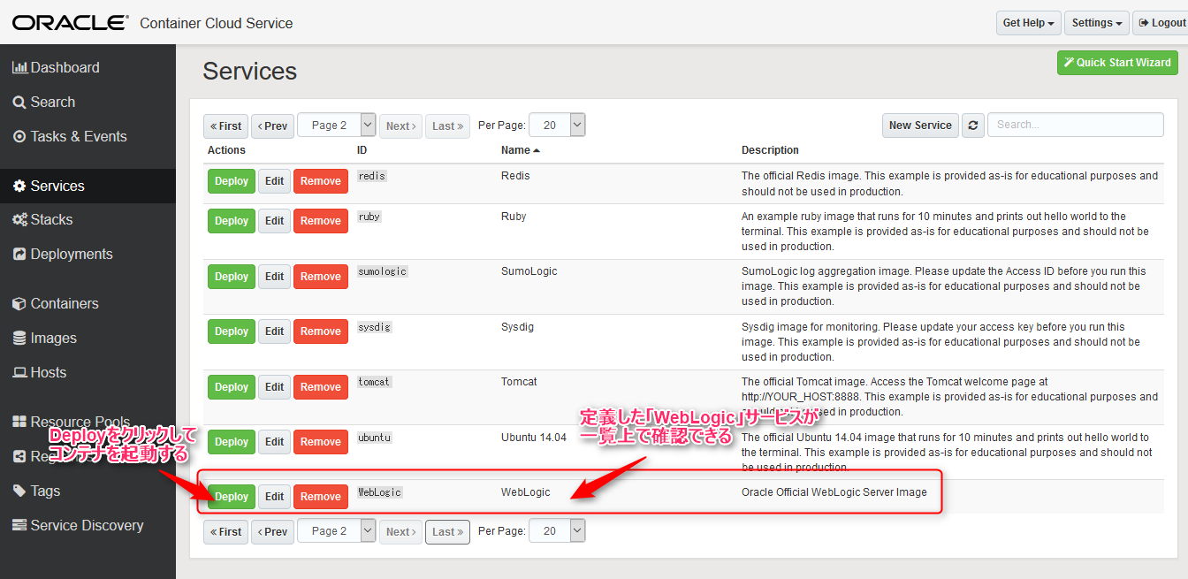The width and height of the screenshot is (1188, 579).
Task: Open Containers in the sidebar
Action: click(x=56, y=303)
